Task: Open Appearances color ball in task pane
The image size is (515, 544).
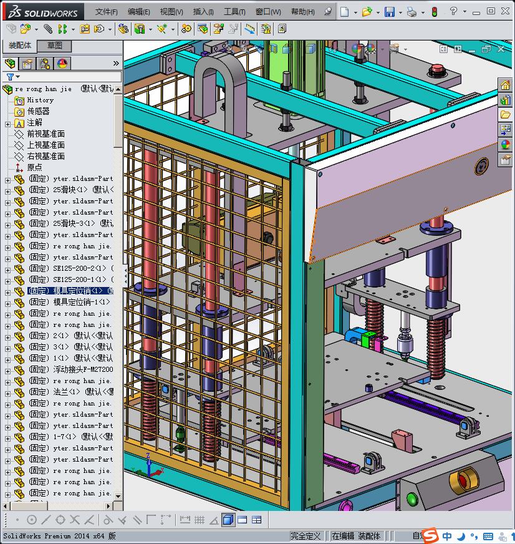Action: pyautogui.click(x=505, y=145)
